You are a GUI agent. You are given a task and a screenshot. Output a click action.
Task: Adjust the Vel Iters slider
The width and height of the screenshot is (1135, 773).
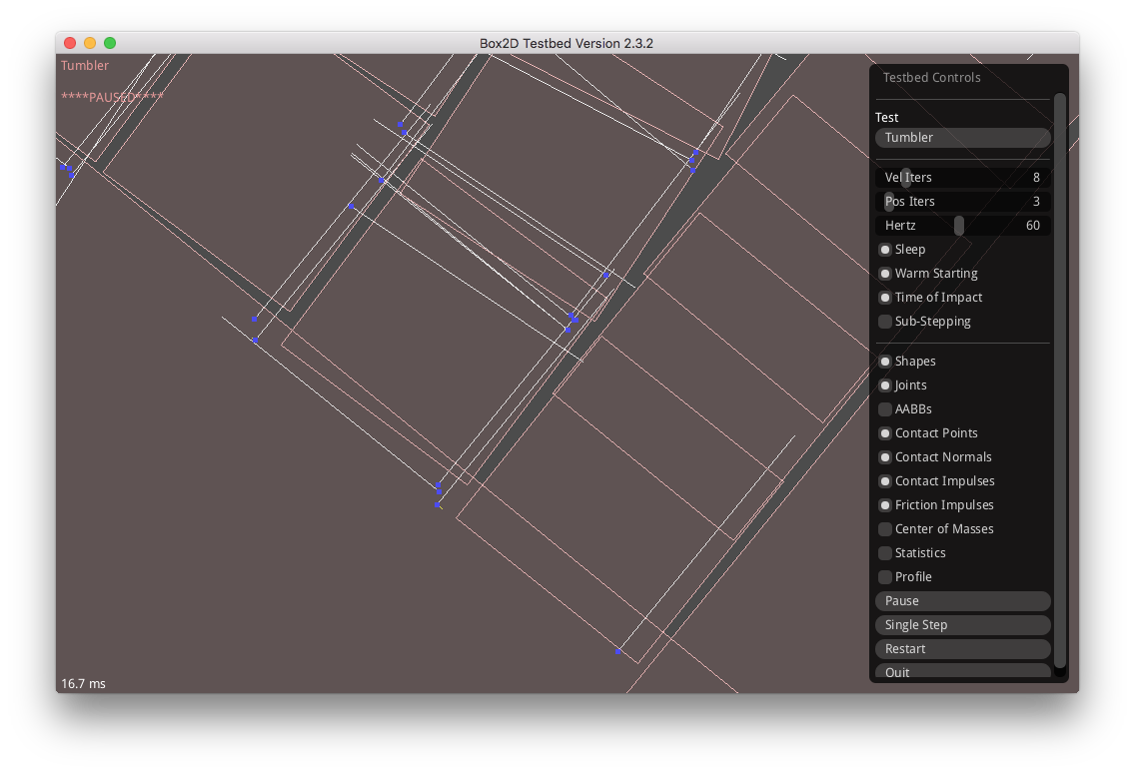pyautogui.click(x=962, y=178)
